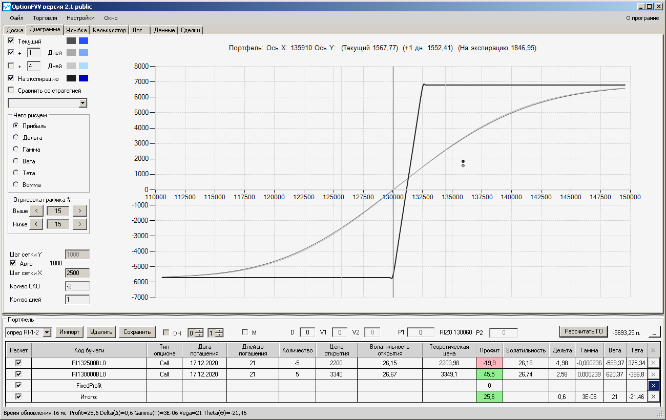Open the О программе menu item
This screenshot has width=666, height=420.
(643, 18)
